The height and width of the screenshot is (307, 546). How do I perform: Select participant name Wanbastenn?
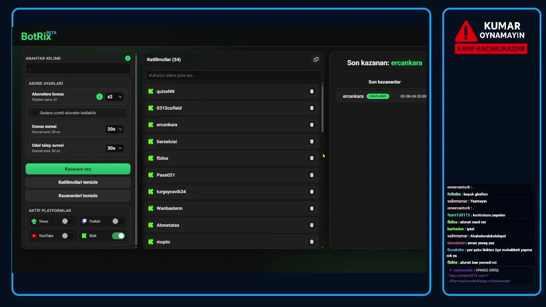click(169, 209)
